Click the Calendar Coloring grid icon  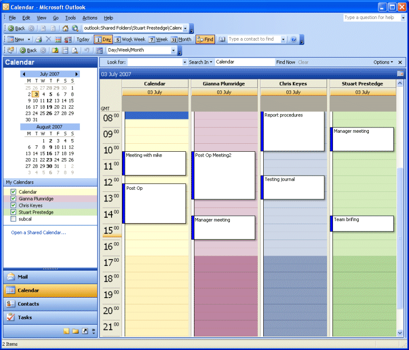point(58,40)
